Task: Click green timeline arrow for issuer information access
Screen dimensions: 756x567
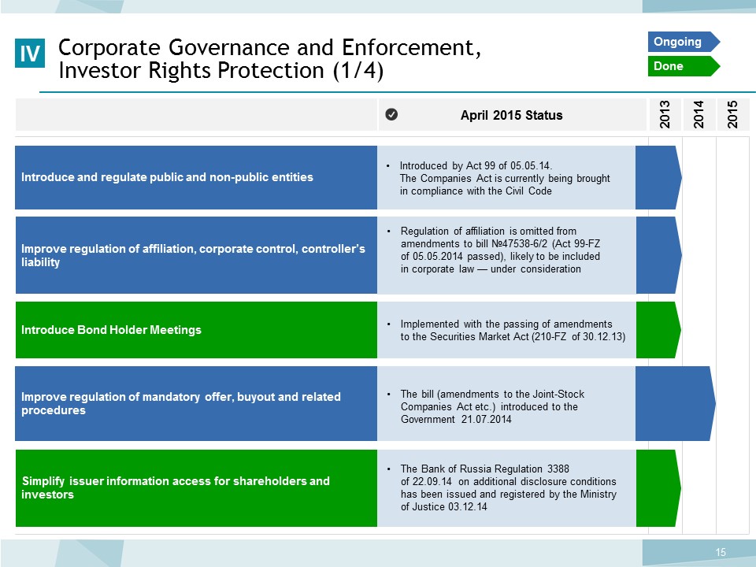Action: tap(658, 488)
